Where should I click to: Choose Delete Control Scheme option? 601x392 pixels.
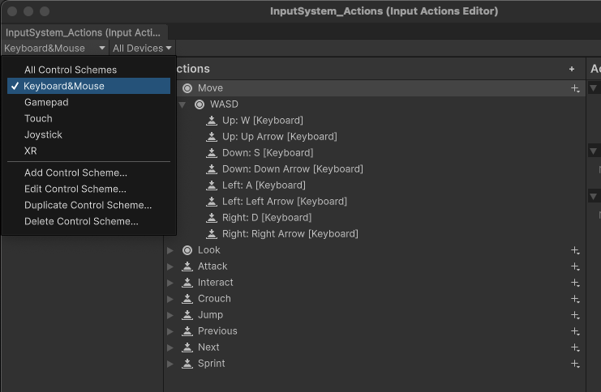pos(81,221)
